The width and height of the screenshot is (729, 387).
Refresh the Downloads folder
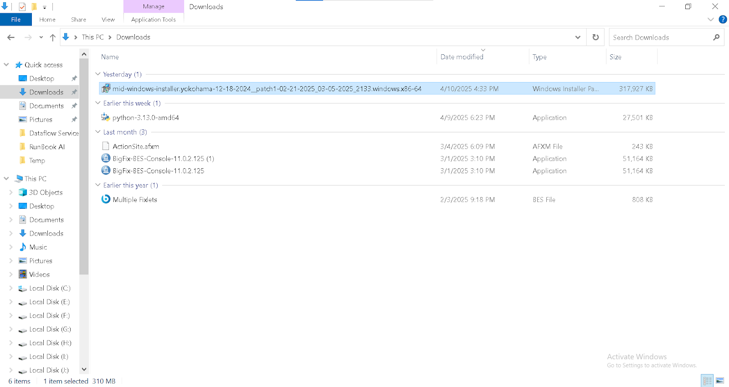(x=596, y=37)
